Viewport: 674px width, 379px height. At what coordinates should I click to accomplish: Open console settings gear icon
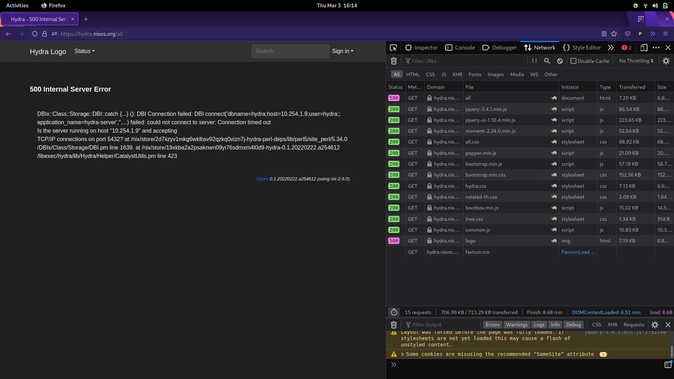coord(655,325)
